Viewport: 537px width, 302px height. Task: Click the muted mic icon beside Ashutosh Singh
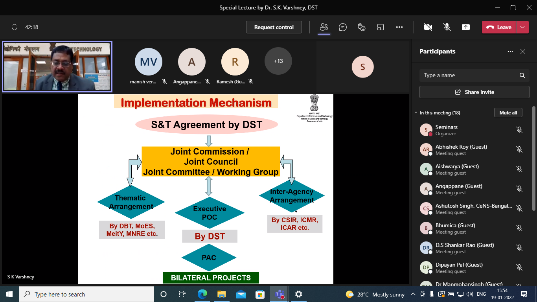(x=519, y=208)
